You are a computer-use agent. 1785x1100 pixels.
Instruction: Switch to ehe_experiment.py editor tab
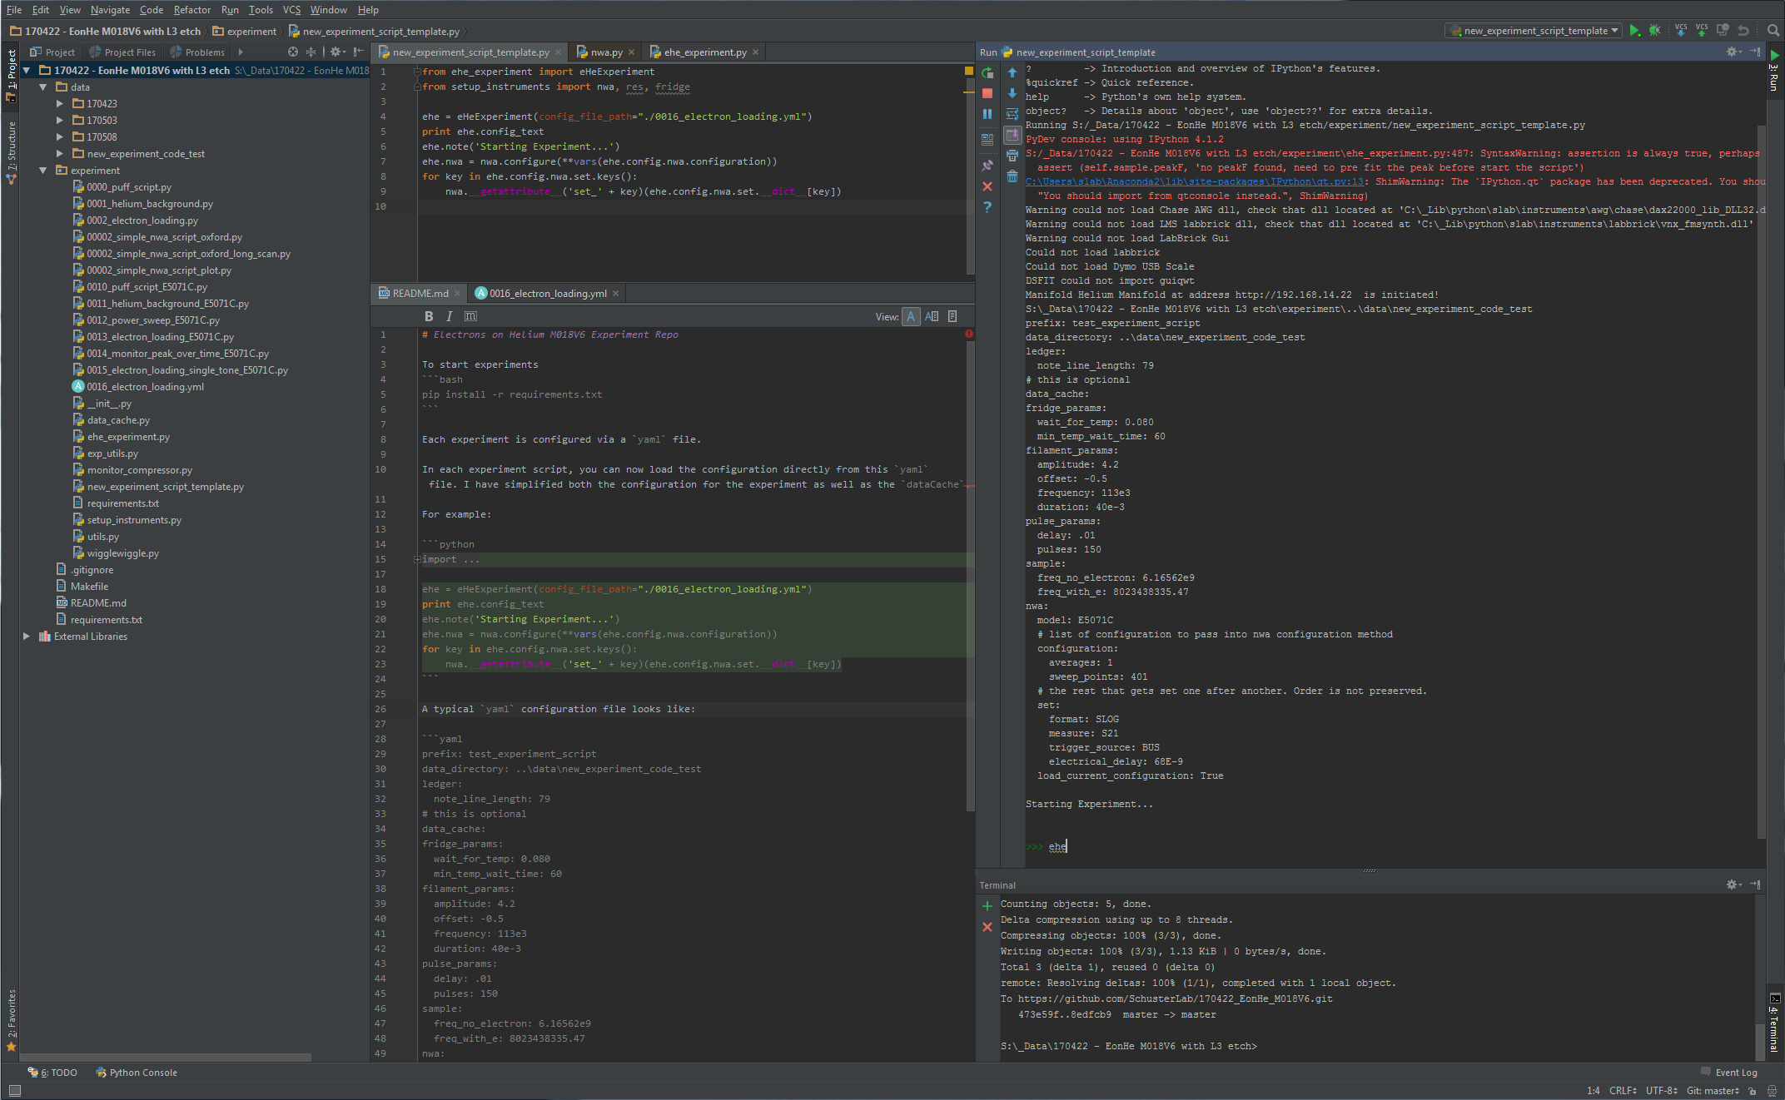coord(704,52)
